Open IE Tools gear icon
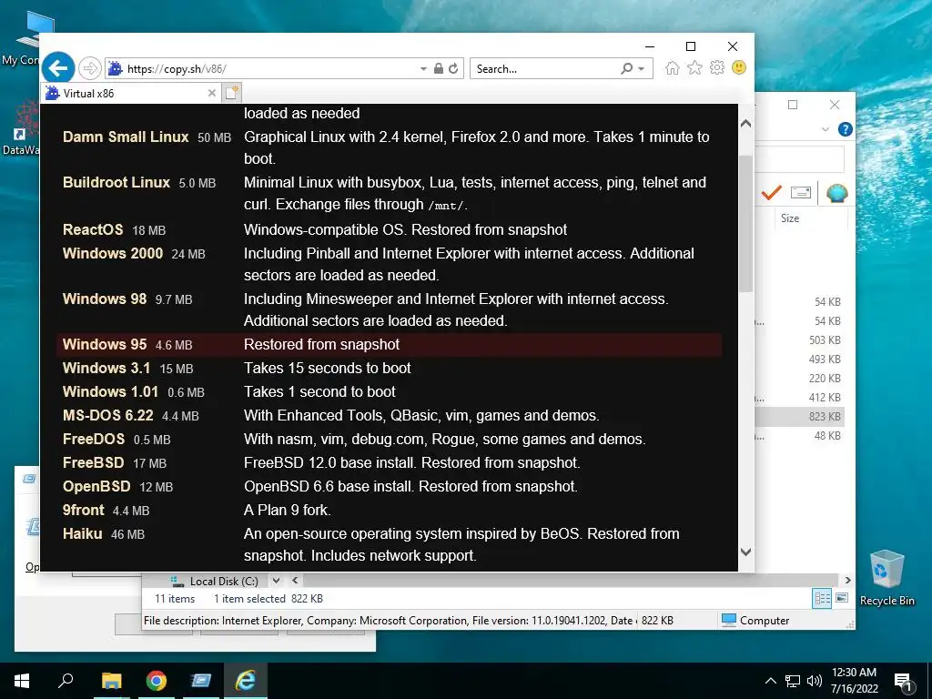This screenshot has height=699, width=932. 717,67
